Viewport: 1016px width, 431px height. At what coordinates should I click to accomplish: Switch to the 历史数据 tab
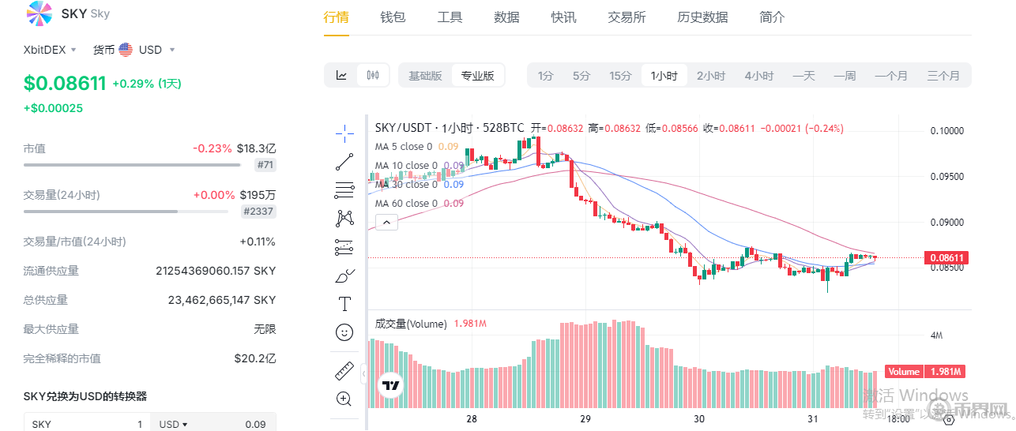click(702, 17)
